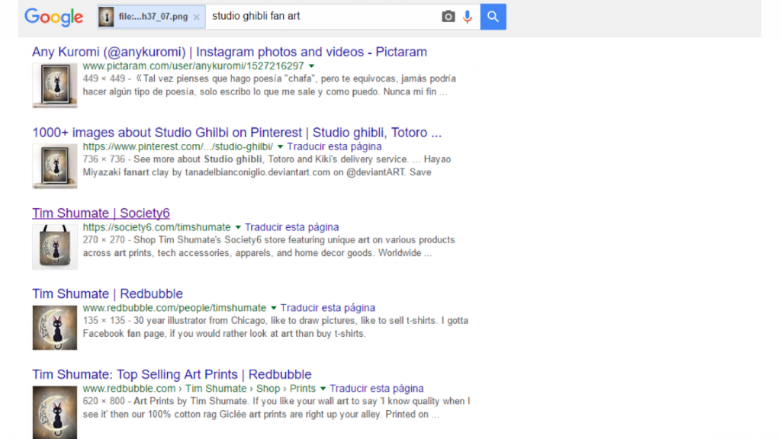Viewport: 781px width, 439px height.
Task: Click the uploaded file image chip thumbnail
Action: coord(108,17)
